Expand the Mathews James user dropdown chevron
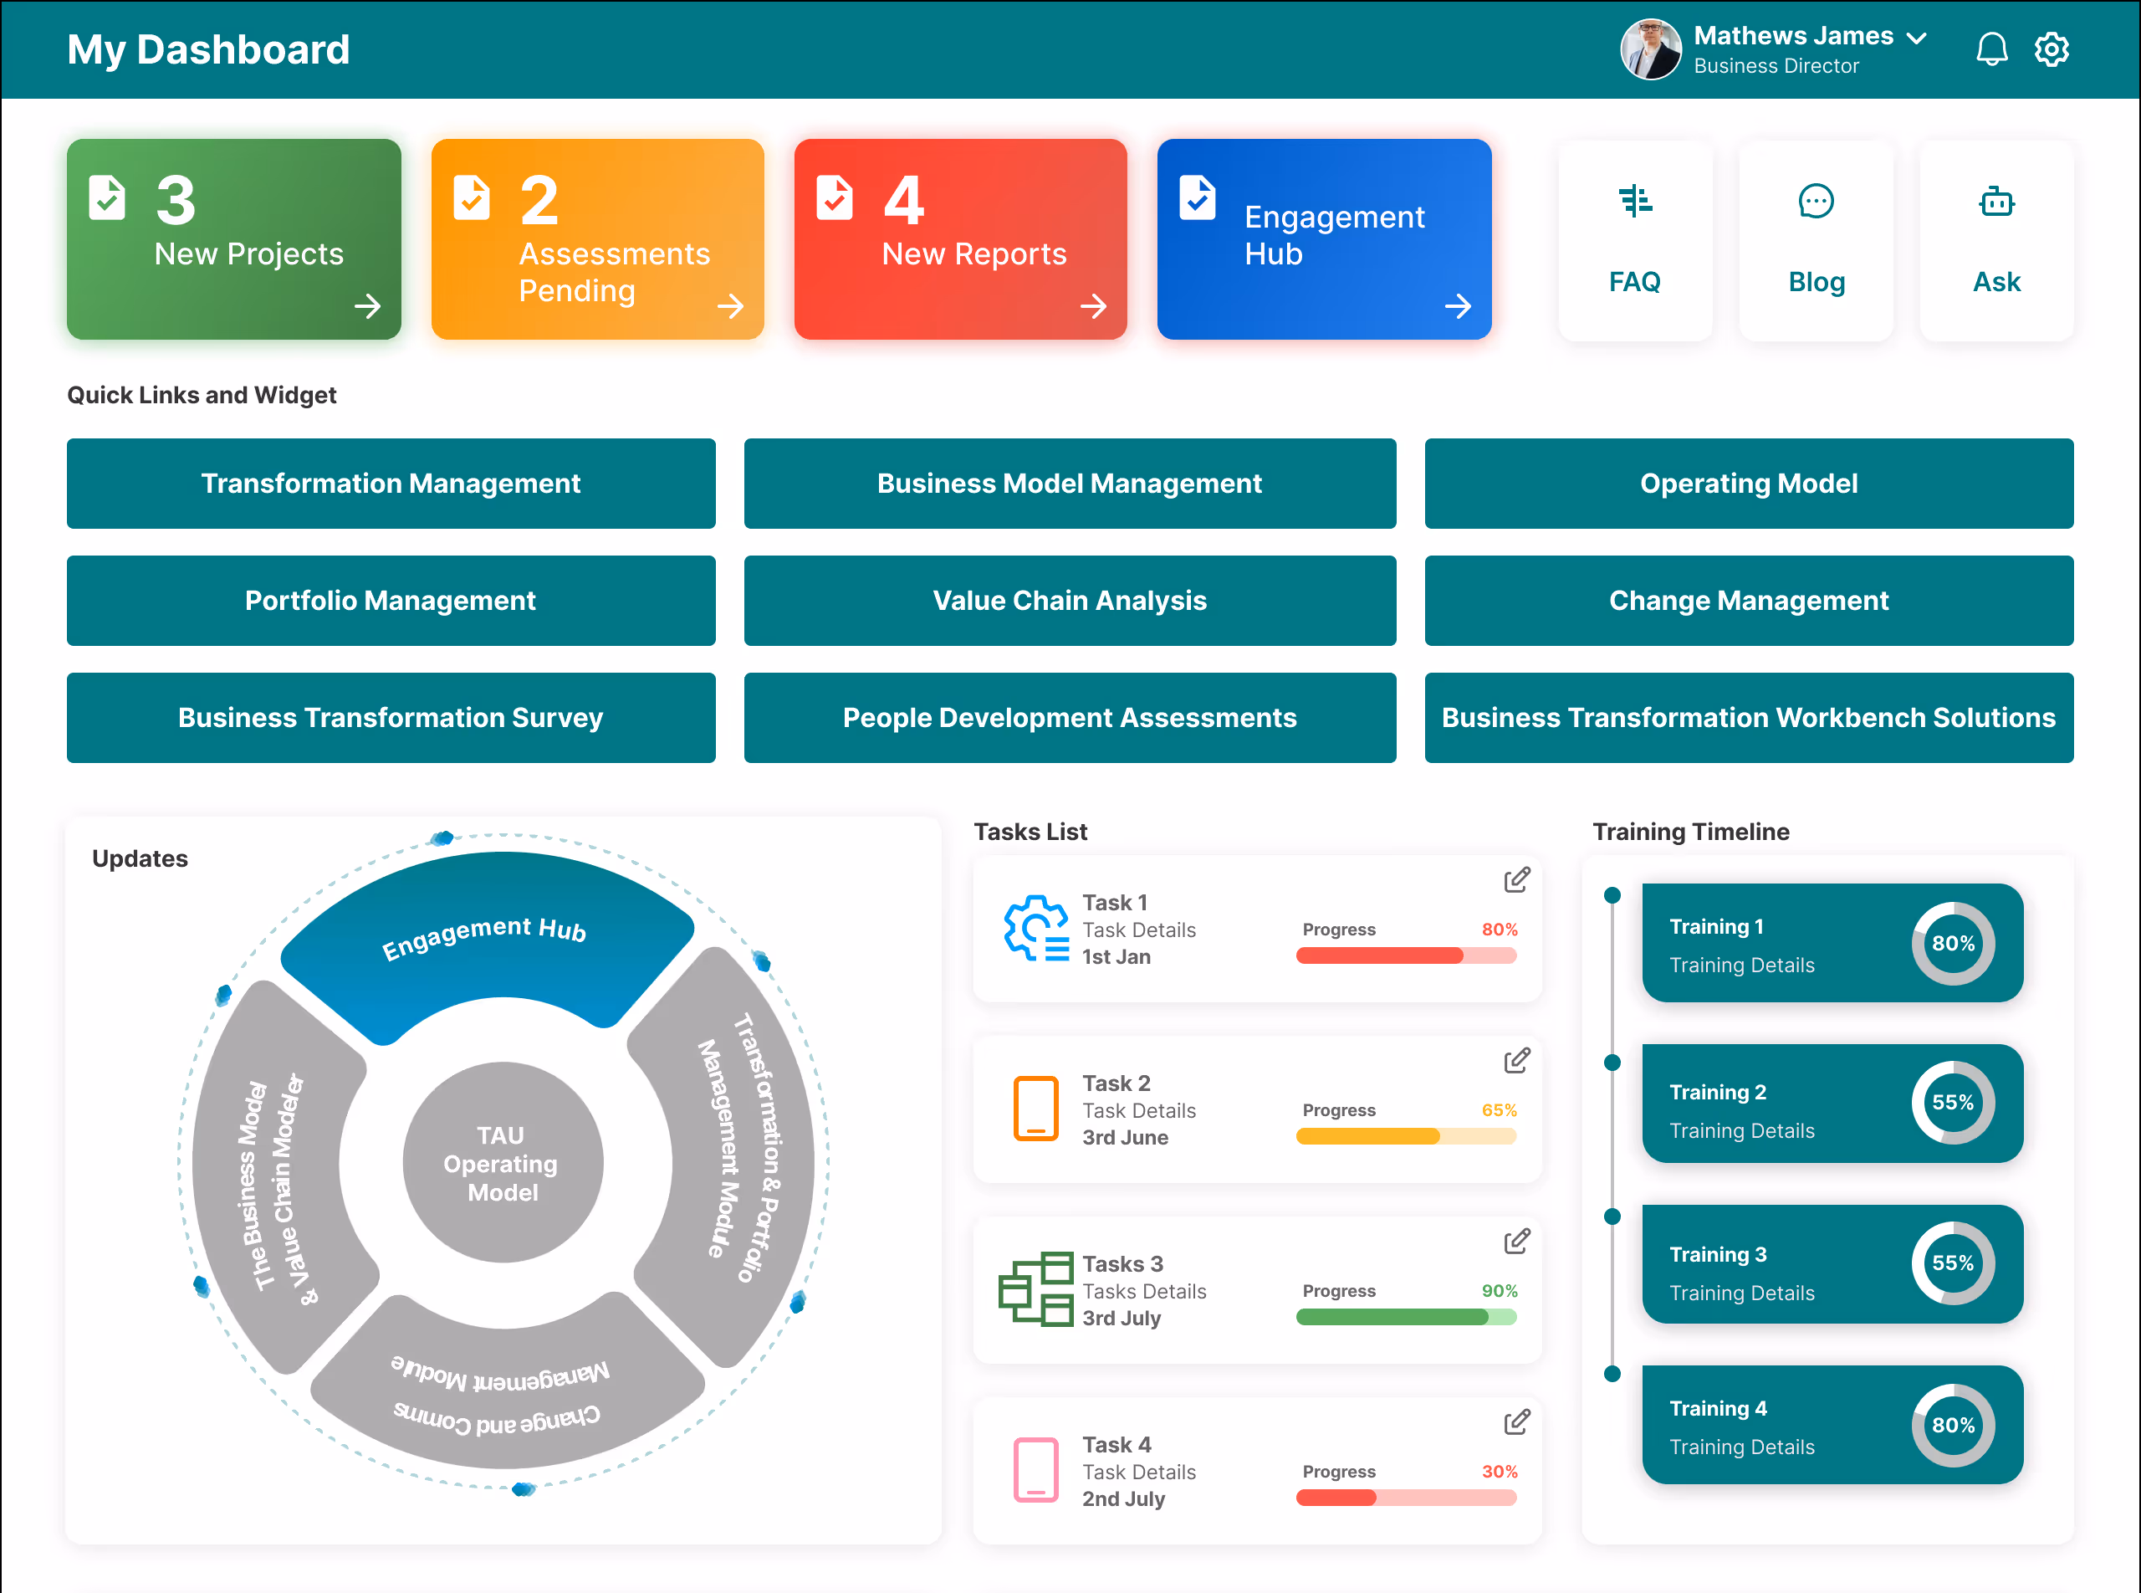Viewport: 2141px width, 1593px height. 1916,38
